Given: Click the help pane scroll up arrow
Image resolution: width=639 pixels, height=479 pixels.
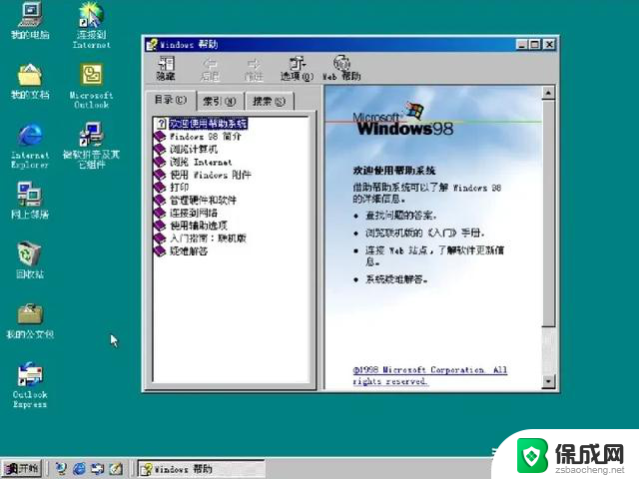Looking at the screenshot, I should click(x=548, y=93).
